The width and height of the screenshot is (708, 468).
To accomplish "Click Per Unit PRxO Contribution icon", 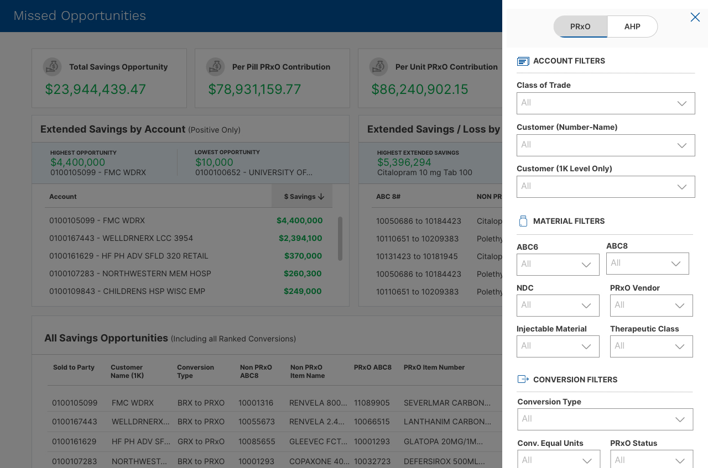I will [379, 67].
